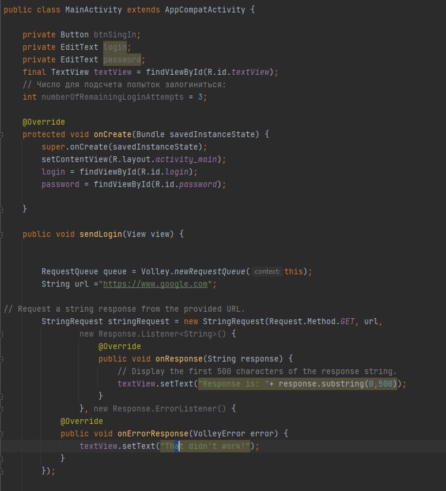Click 'Display the first 500 characters' comment

tap(257, 372)
